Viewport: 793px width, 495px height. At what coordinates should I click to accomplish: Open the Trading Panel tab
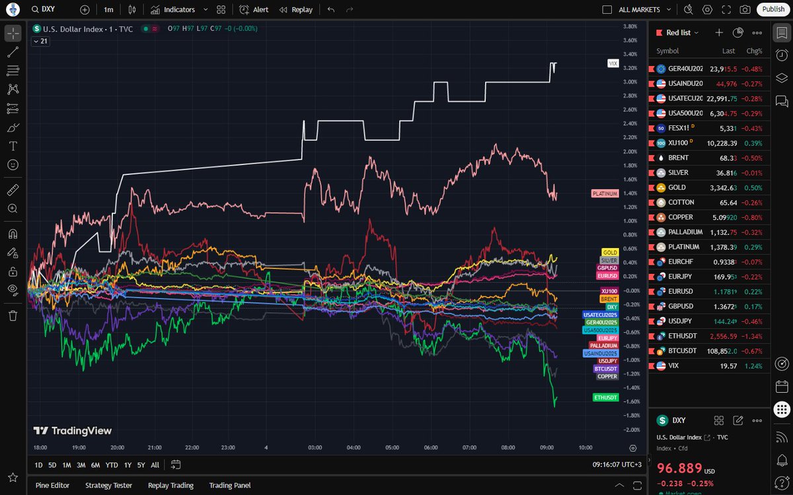pos(230,485)
